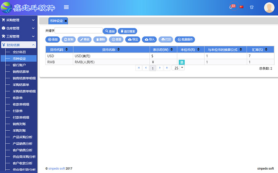Image resolution: width=278 pixels, height=173 pixels.
Task: Click the ¥ symbol cell
Action: click(163, 62)
